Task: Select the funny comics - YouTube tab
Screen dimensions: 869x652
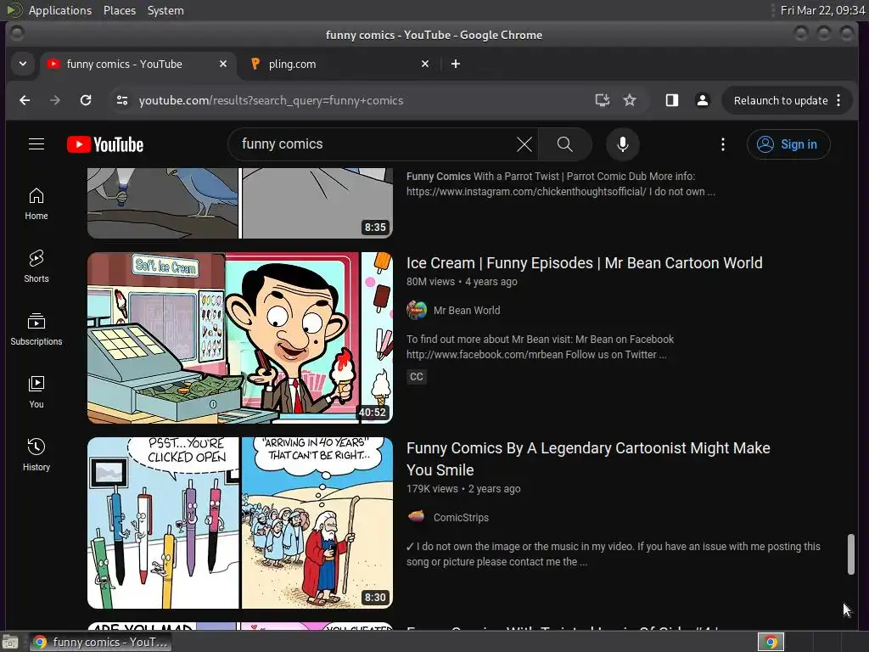Action: 137,64
